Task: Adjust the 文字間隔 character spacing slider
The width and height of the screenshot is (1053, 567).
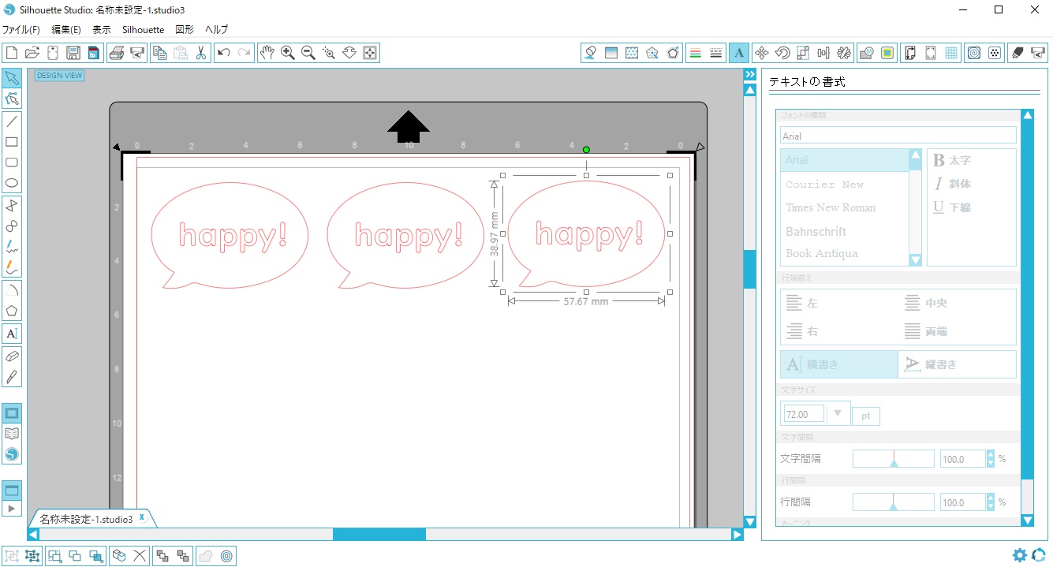Action: (x=893, y=459)
